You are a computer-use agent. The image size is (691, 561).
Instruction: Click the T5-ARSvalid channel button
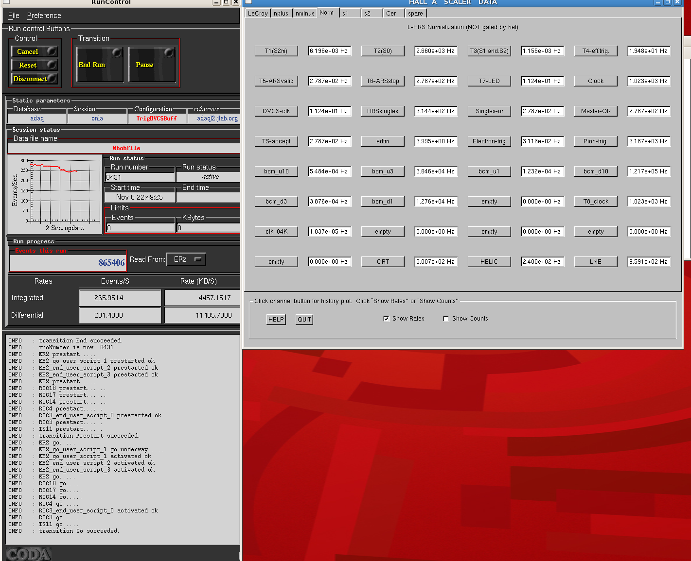pyautogui.click(x=276, y=81)
